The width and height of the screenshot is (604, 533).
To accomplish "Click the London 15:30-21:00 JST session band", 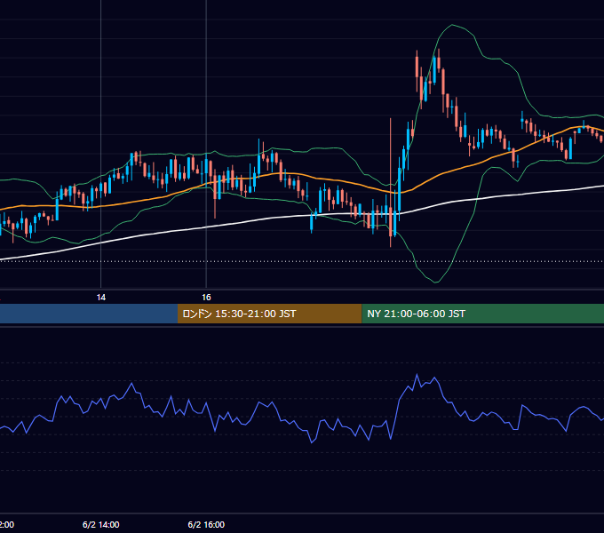I will [x=270, y=314].
